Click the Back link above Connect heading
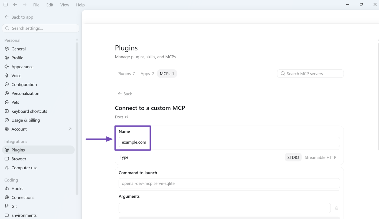379x219 pixels. 125,94
